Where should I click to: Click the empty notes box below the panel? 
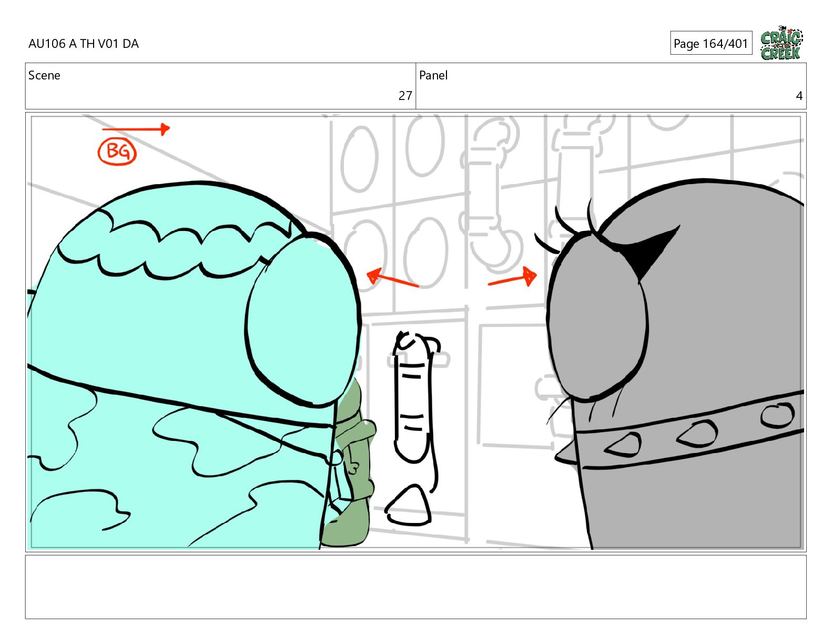[415, 587]
